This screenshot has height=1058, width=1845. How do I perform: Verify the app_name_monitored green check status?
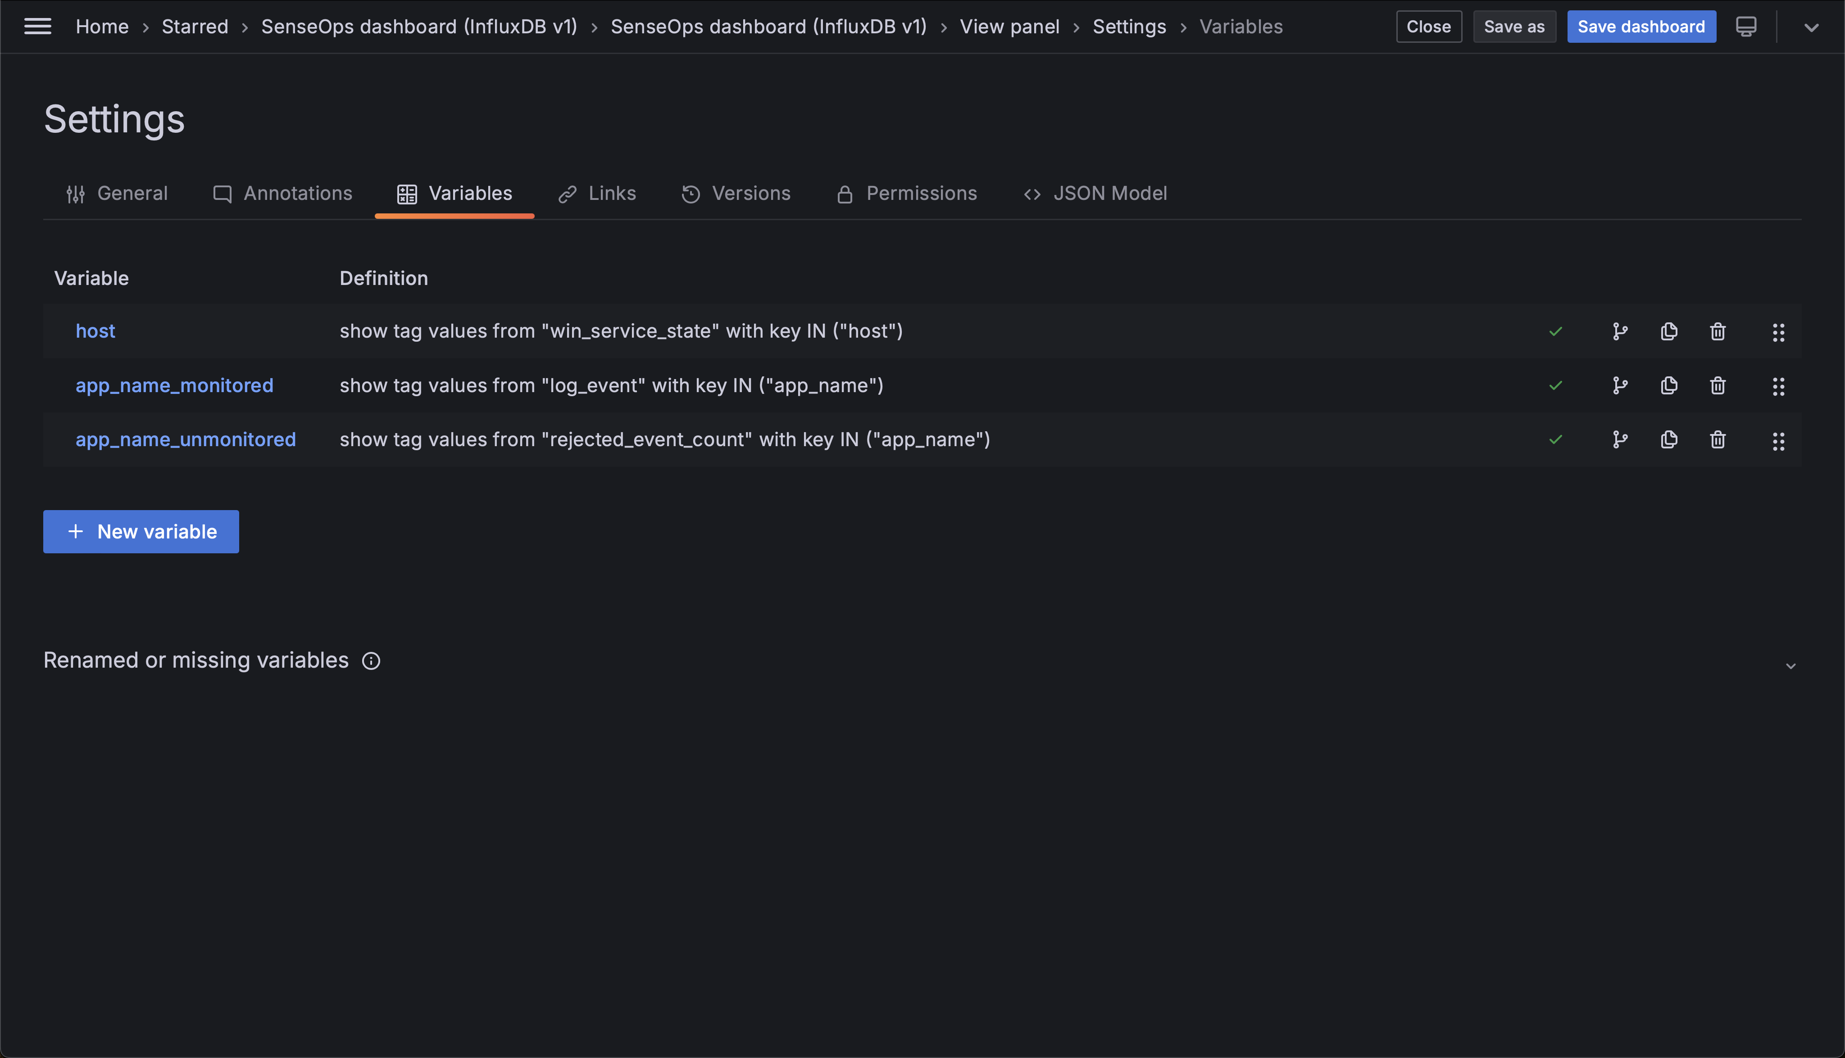coord(1556,386)
